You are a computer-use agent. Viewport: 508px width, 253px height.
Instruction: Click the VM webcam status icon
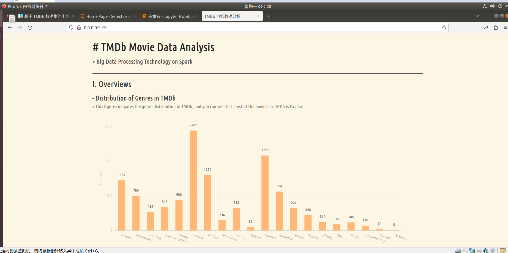[493, 251]
